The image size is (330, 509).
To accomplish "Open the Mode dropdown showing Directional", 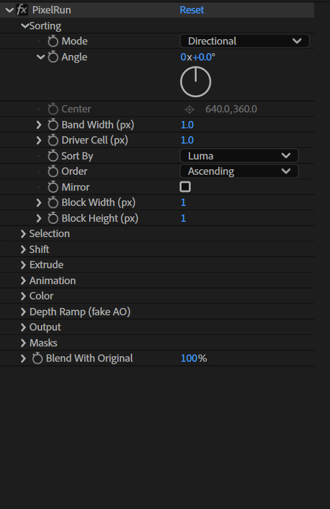I will coord(244,41).
